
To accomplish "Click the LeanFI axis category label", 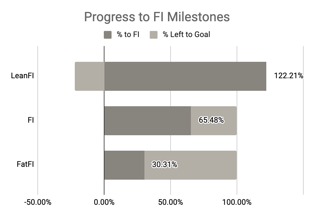I will 23,76.
